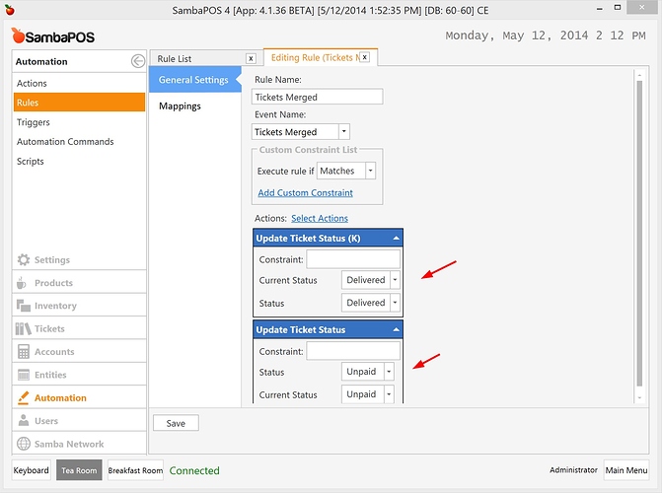Screen dimensions: 662x493
Task: Click the Inventory truck icon
Action: [24, 306]
